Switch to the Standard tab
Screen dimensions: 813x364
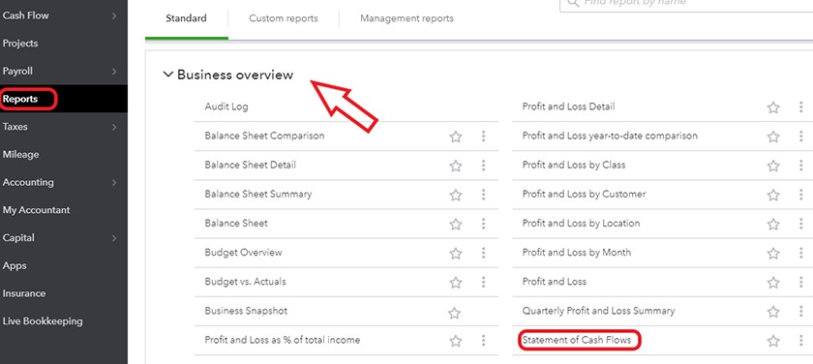186,18
